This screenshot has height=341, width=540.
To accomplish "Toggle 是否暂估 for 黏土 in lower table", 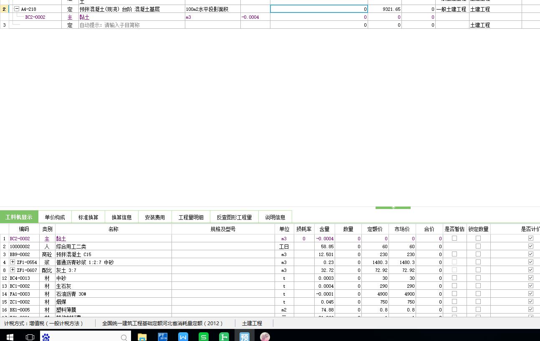I will 454,238.
